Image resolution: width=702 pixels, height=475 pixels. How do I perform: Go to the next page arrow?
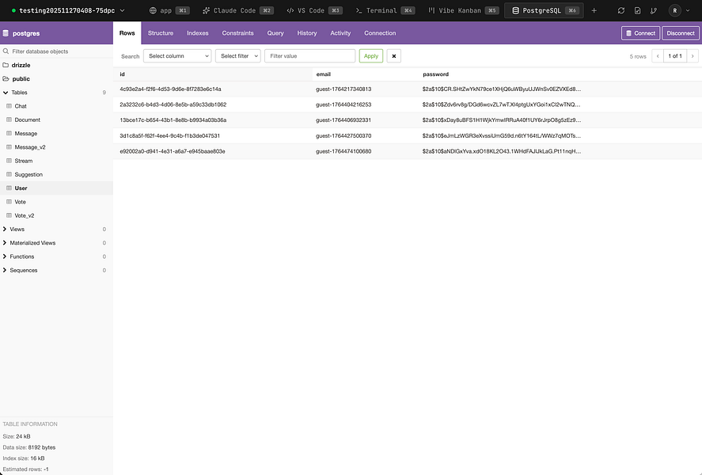pyautogui.click(x=693, y=56)
